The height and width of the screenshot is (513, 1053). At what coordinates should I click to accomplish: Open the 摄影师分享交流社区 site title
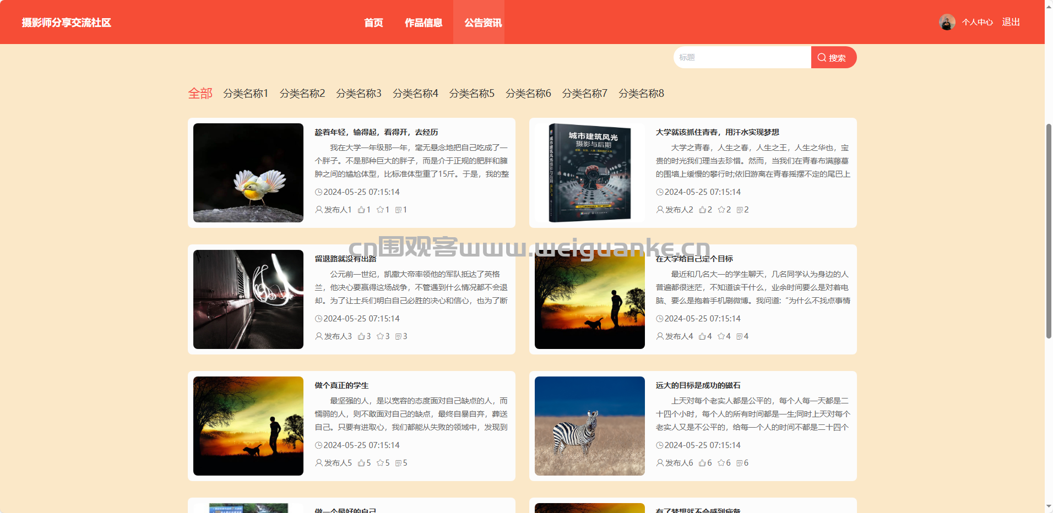[x=67, y=23]
